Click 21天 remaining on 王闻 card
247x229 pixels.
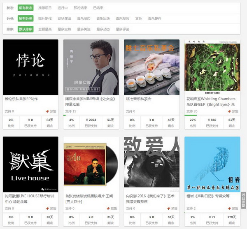point(110,217)
